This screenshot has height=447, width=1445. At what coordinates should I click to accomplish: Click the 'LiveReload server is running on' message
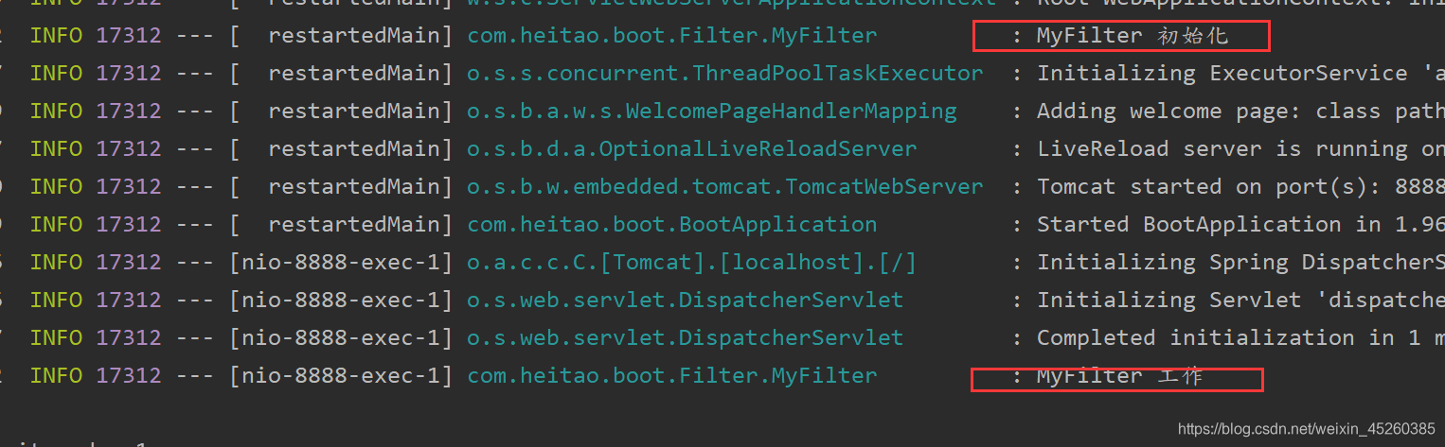pos(1240,149)
